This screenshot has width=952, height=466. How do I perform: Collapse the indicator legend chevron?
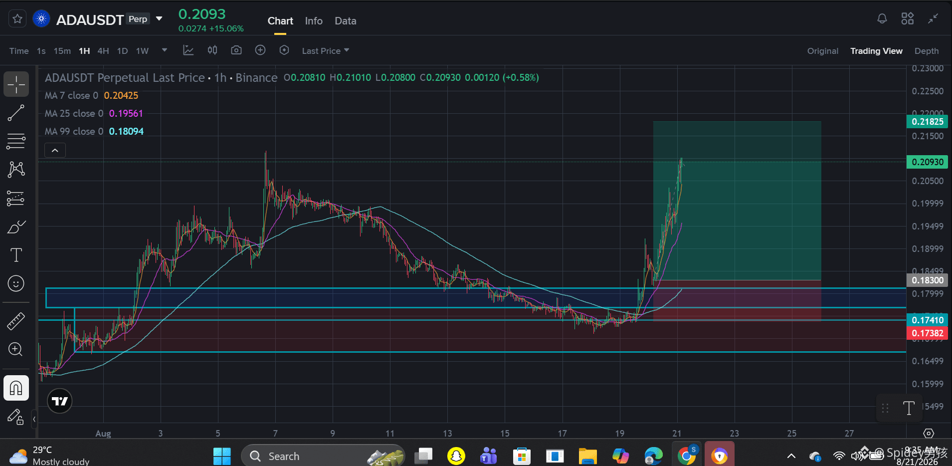(55, 150)
